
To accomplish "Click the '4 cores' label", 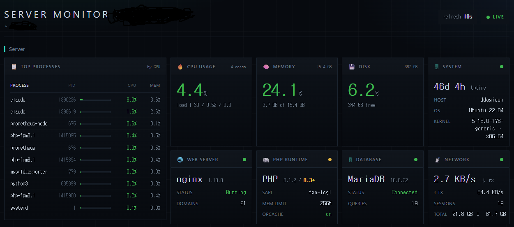I will pyautogui.click(x=238, y=67).
